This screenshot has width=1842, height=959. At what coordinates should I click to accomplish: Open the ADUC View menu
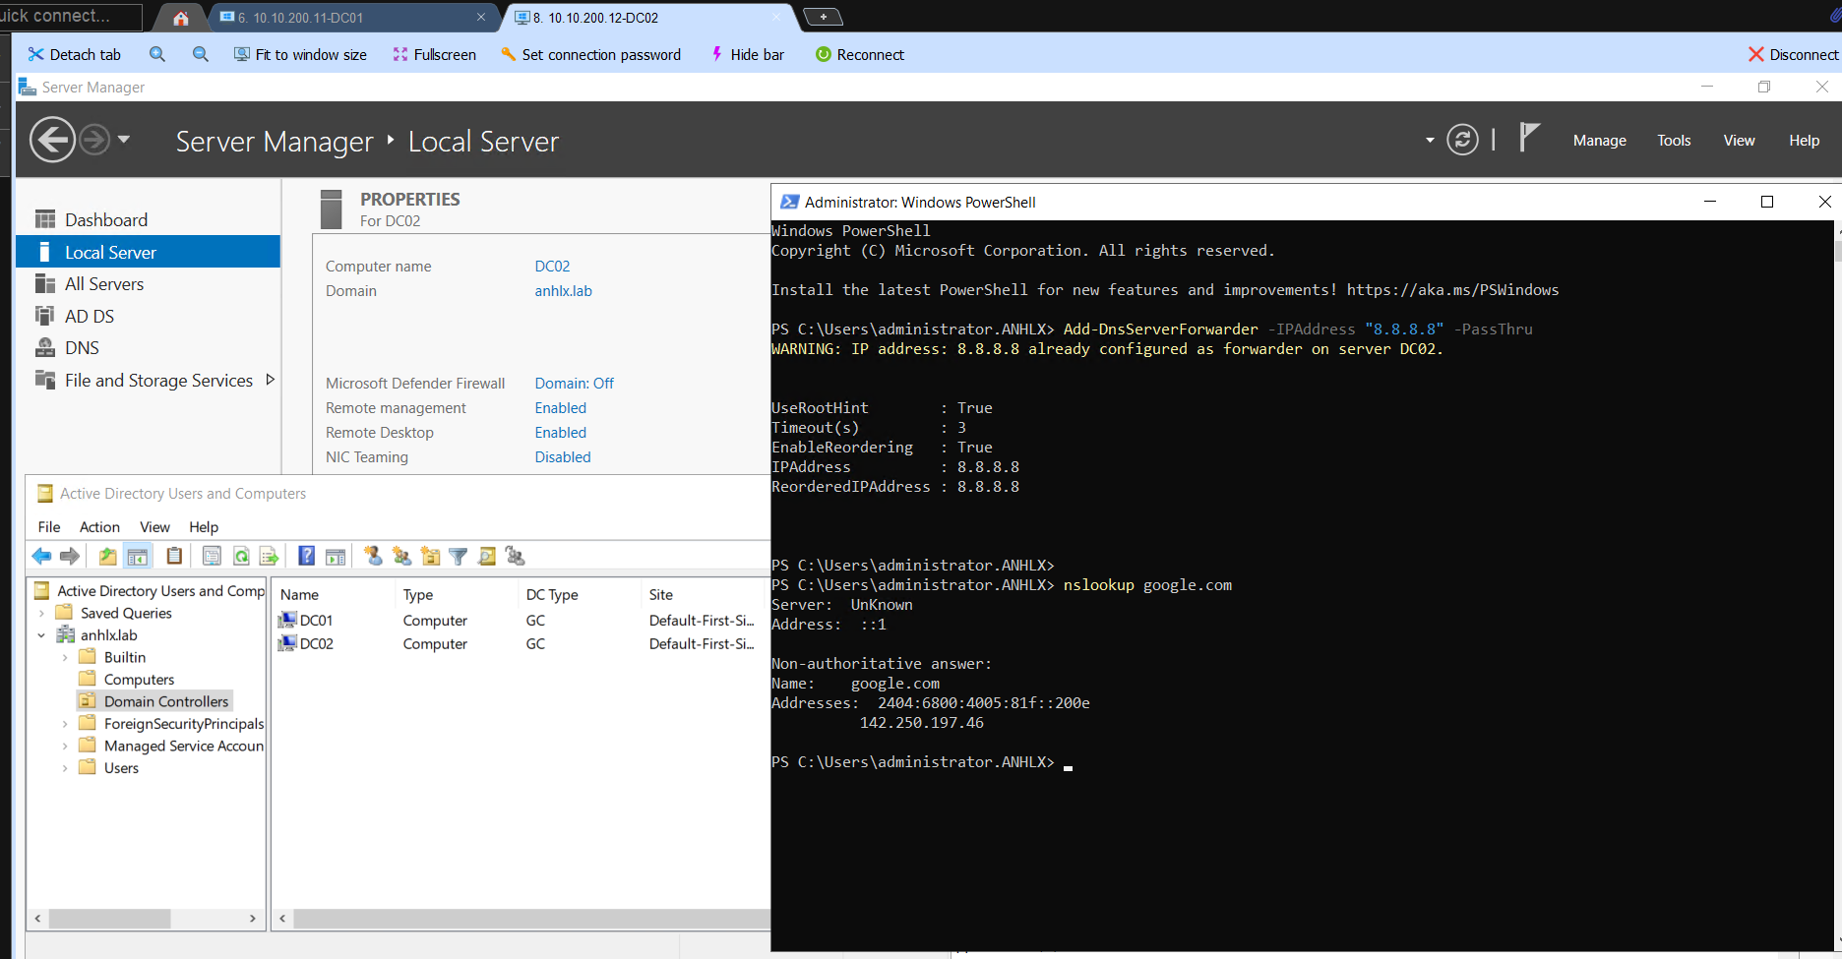point(154,527)
